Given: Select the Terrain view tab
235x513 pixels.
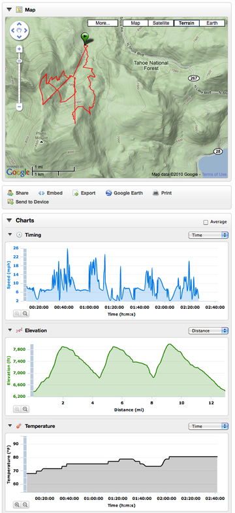Looking at the screenshot, I should click(187, 24).
